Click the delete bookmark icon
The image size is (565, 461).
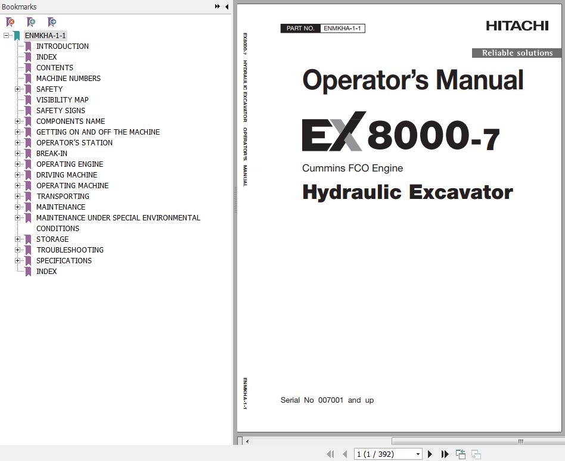click(x=11, y=22)
